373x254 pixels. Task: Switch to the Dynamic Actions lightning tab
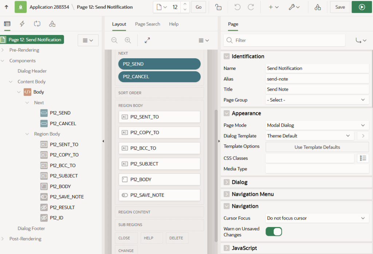pos(22,24)
